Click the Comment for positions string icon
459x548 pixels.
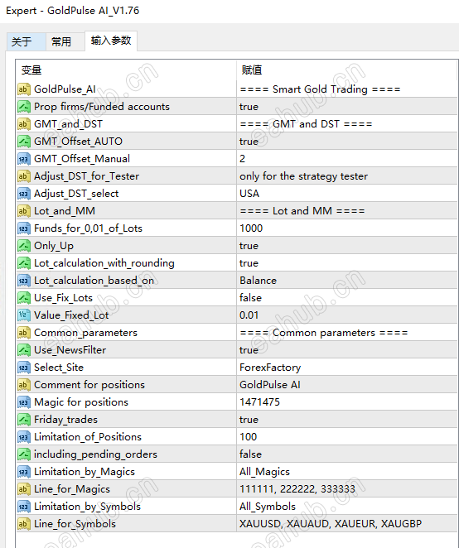(x=24, y=385)
